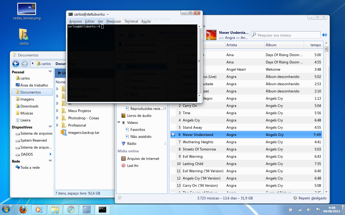Open the Chromium taskbar icon

(x=71, y=209)
